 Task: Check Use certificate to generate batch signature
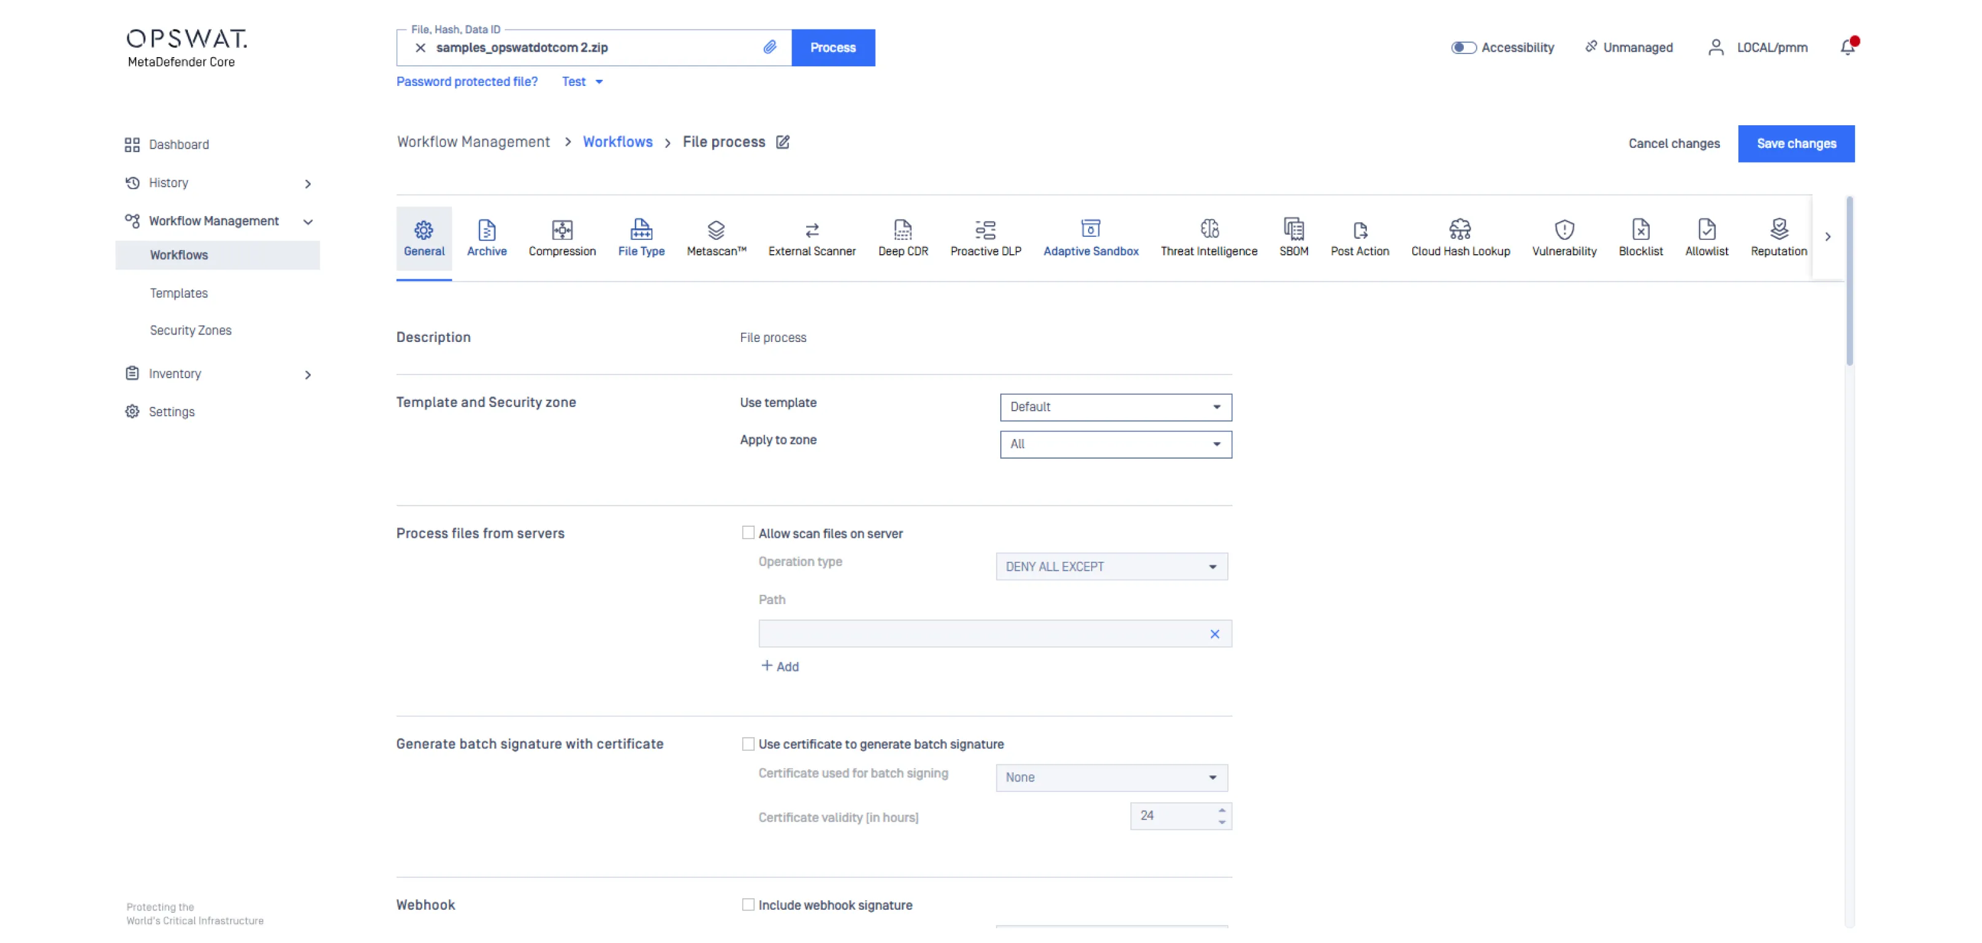[748, 744]
